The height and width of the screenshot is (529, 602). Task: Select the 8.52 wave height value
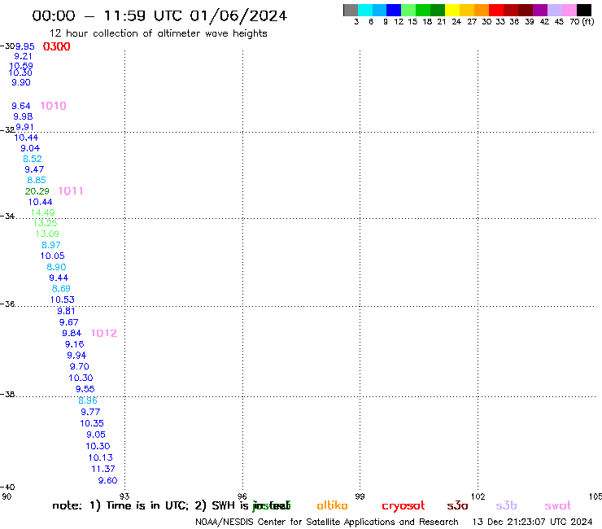[x=33, y=159]
